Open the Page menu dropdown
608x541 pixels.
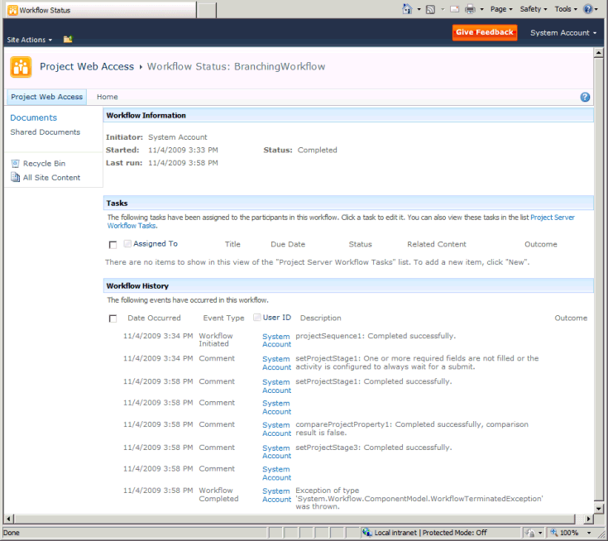click(501, 9)
